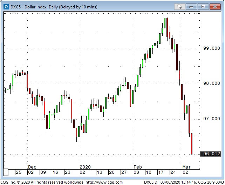Viewport: 225px width, 185px height.
Task: Click the 17 date label on time axis
Action: click(161, 172)
